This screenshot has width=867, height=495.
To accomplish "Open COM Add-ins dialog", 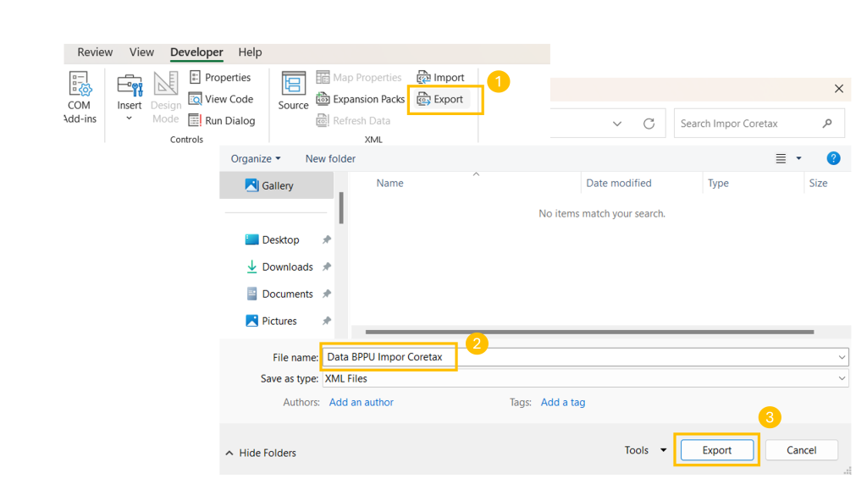I will (x=80, y=96).
